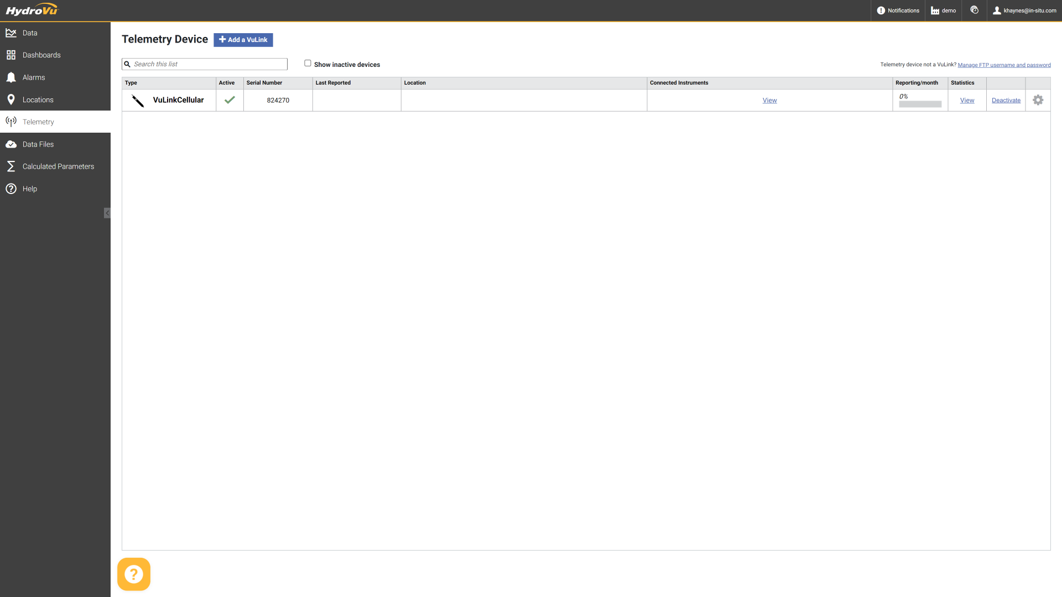Viewport: 1062px width, 597px height.
Task: Click the Calculated Parameters sigma icon
Action: click(x=11, y=166)
